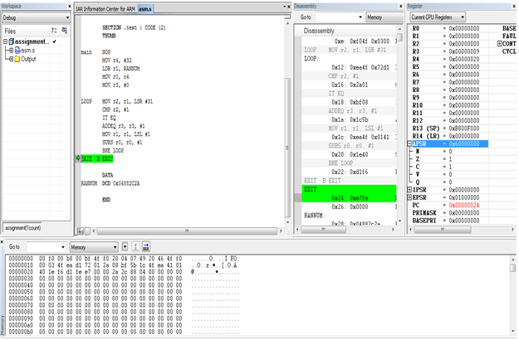Click the R3 value 0x00000009
This screenshot has width=519, height=340.
coord(463,51)
